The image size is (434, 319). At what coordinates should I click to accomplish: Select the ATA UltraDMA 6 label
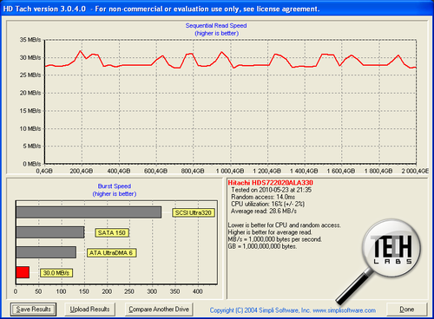[111, 253]
